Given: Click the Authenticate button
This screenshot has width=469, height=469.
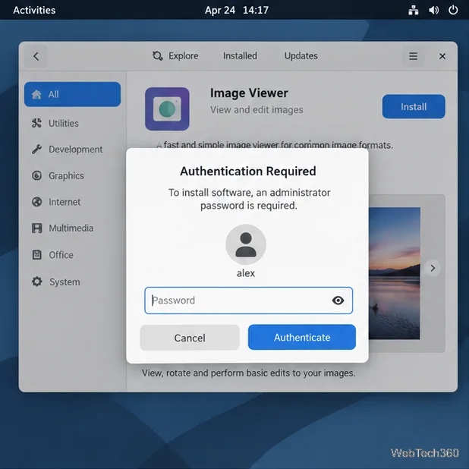Looking at the screenshot, I should tap(302, 338).
